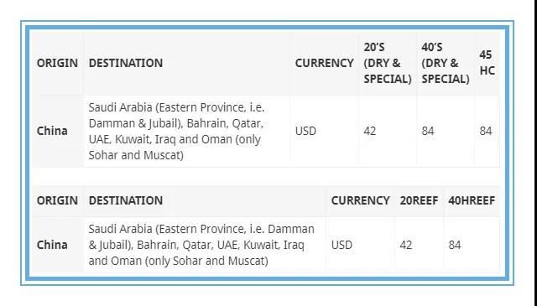Select the DESTINATION header in first table
This screenshot has height=306, width=537.
tap(126, 63)
